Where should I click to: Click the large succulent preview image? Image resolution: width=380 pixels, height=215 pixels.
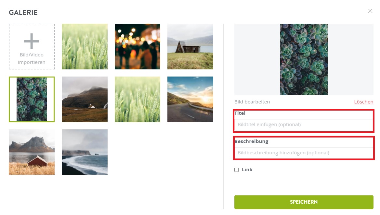304,59
